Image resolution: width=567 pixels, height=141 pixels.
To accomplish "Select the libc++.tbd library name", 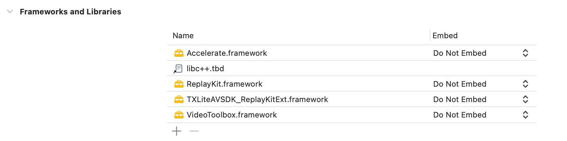I will pos(205,69).
